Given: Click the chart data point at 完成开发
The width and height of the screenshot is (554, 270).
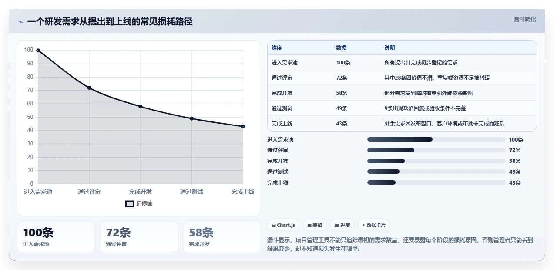Looking at the screenshot, I should (141, 107).
